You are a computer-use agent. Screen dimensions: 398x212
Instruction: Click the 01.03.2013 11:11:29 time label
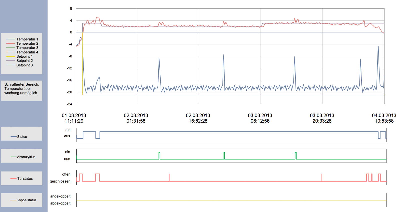(74, 118)
